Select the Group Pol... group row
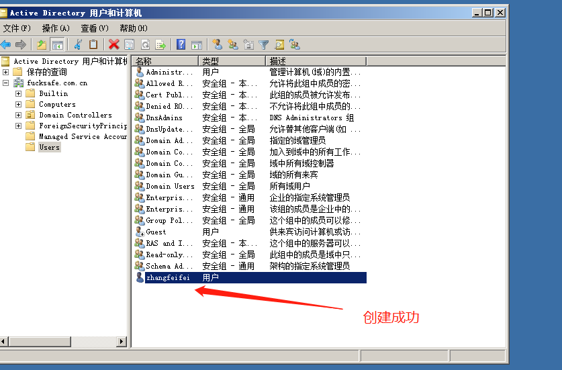The width and height of the screenshot is (562, 370). point(250,220)
